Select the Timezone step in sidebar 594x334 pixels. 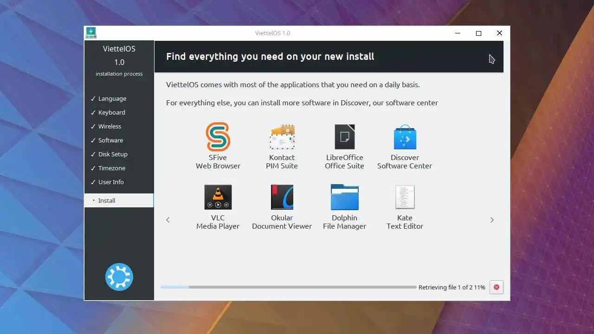click(x=119, y=168)
